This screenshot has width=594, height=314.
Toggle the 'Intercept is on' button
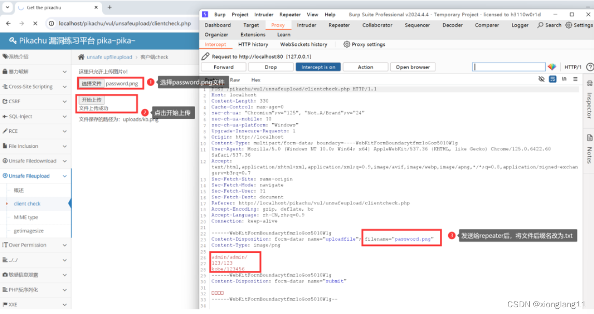[318, 67]
